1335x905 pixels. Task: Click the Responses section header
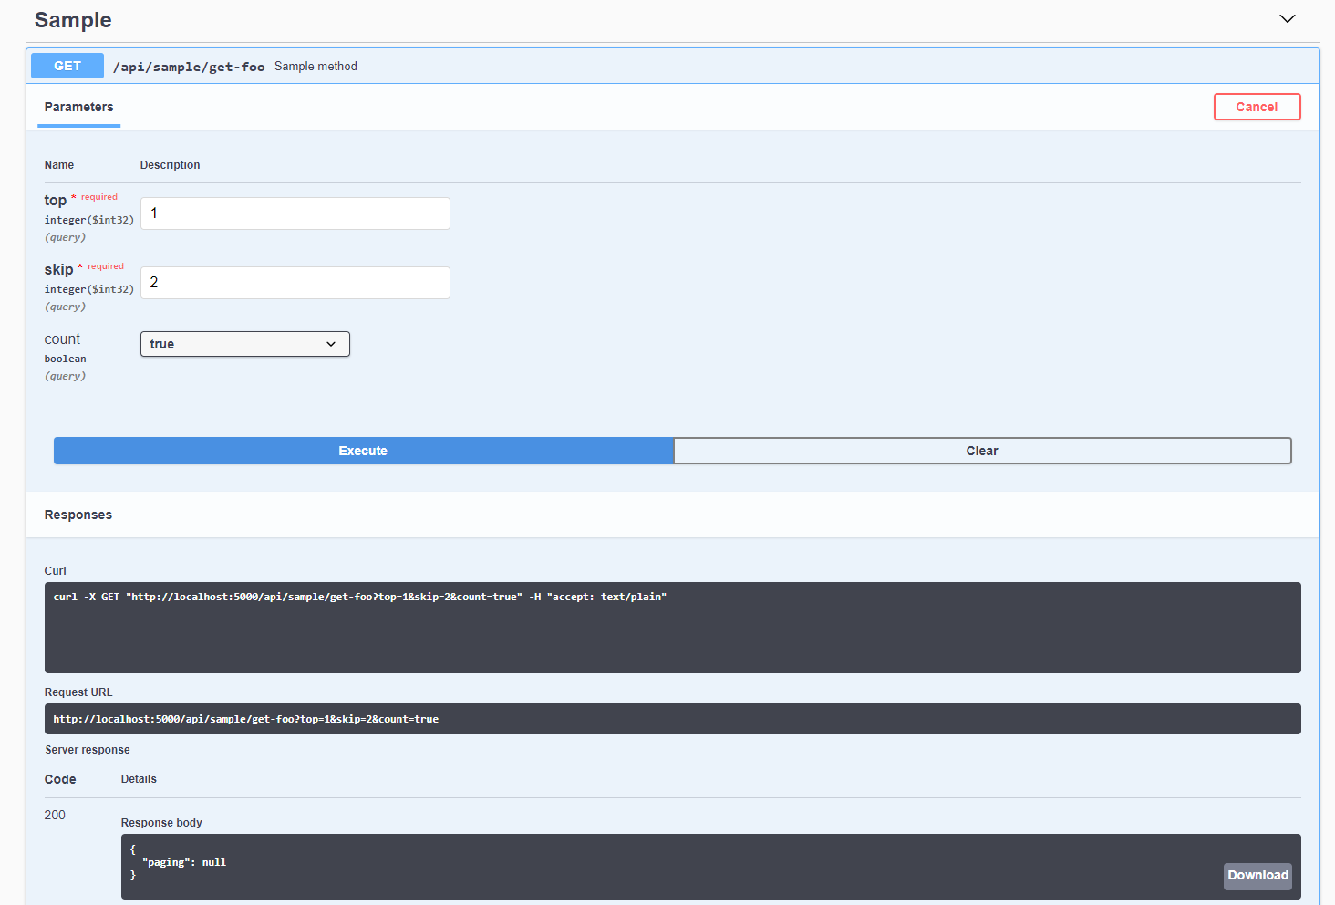point(78,514)
